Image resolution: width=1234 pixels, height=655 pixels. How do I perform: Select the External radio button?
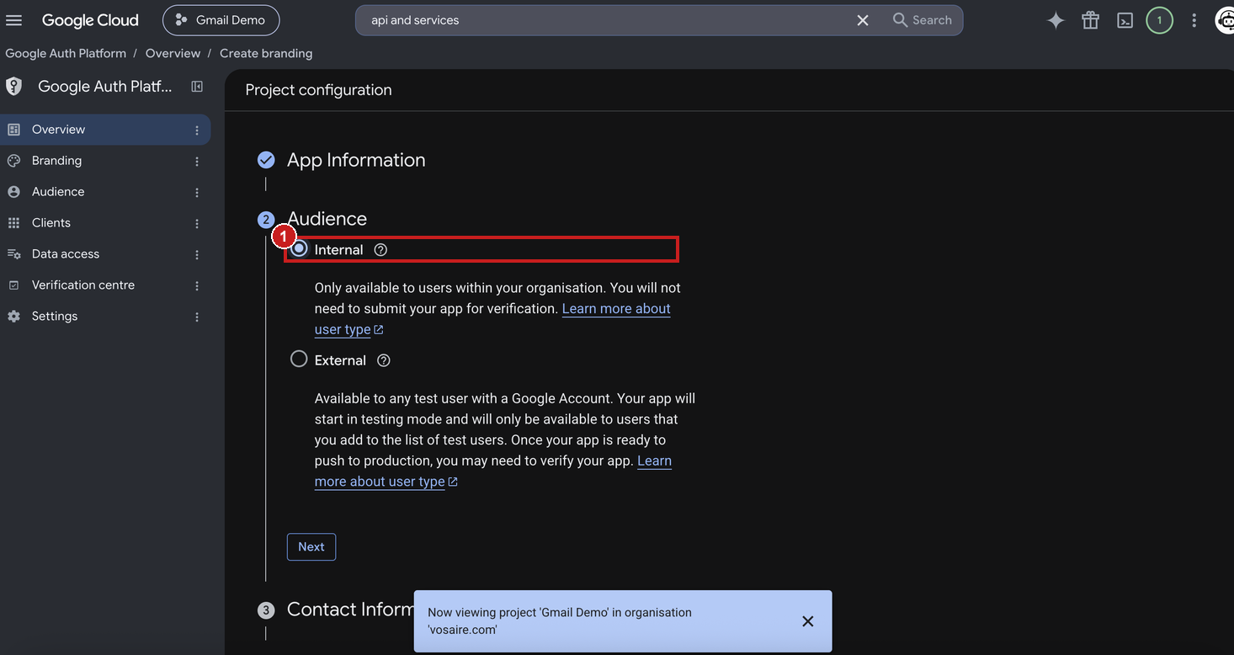pyautogui.click(x=299, y=359)
